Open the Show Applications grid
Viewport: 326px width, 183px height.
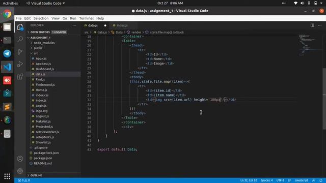pos(7,176)
